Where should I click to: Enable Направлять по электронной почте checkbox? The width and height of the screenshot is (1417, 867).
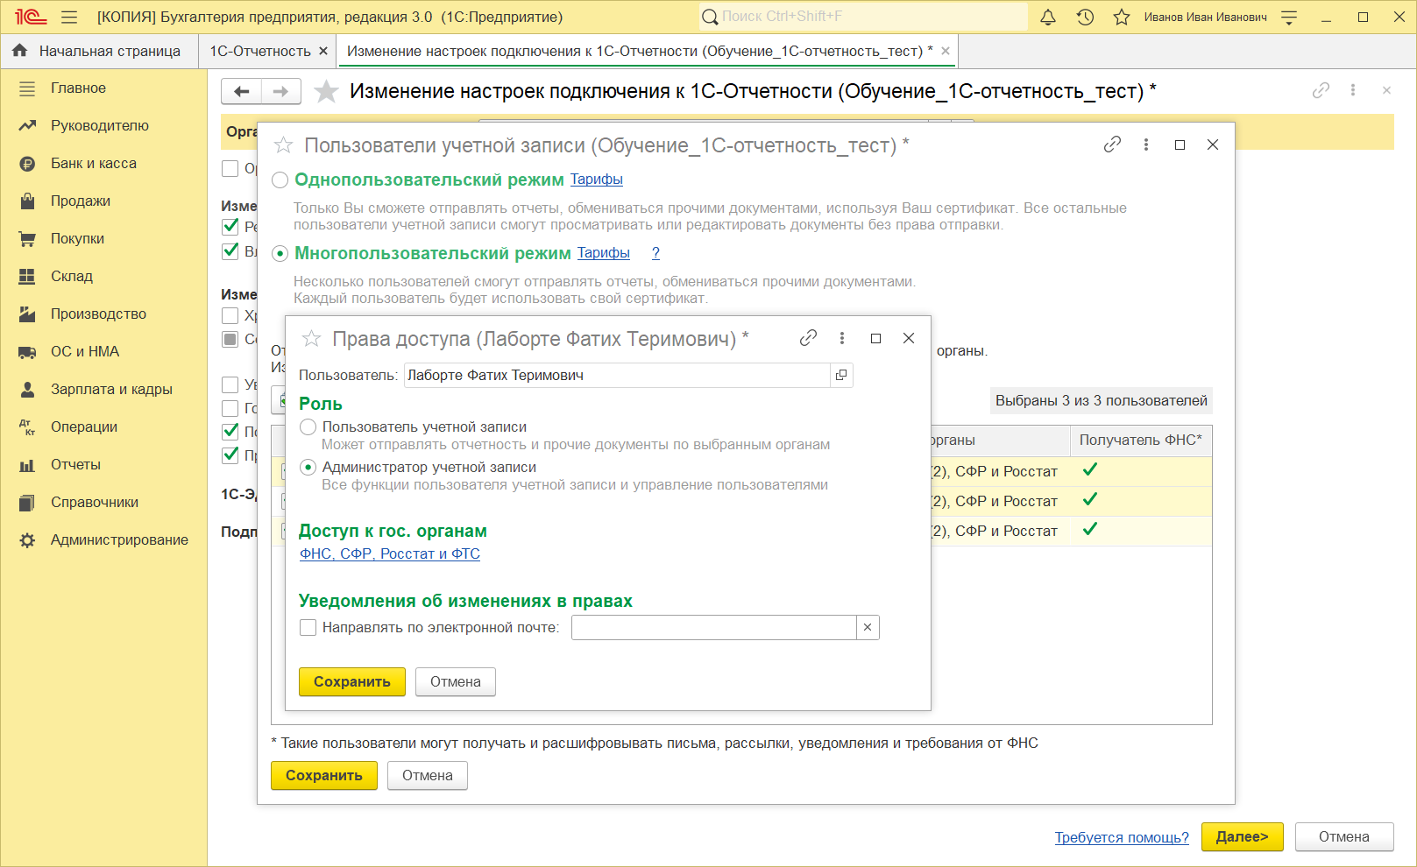click(x=308, y=627)
